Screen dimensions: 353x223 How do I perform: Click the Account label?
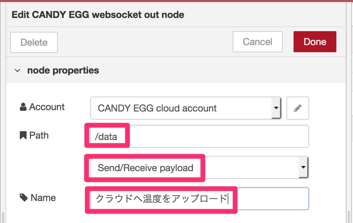(x=47, y=107)
